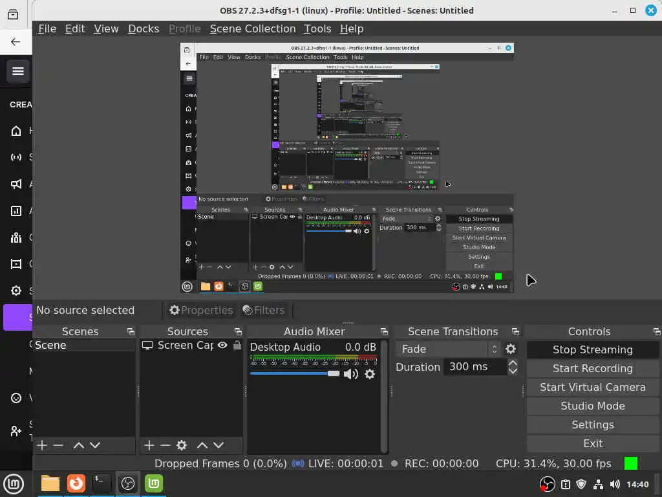Click the Duration 300 ms field

(476, 367)
